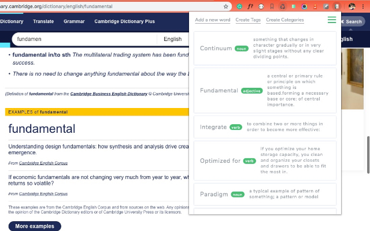Open the Grammarly extension icon
Viewport: 370px width, 231px height.
click(x=239, y=6)
